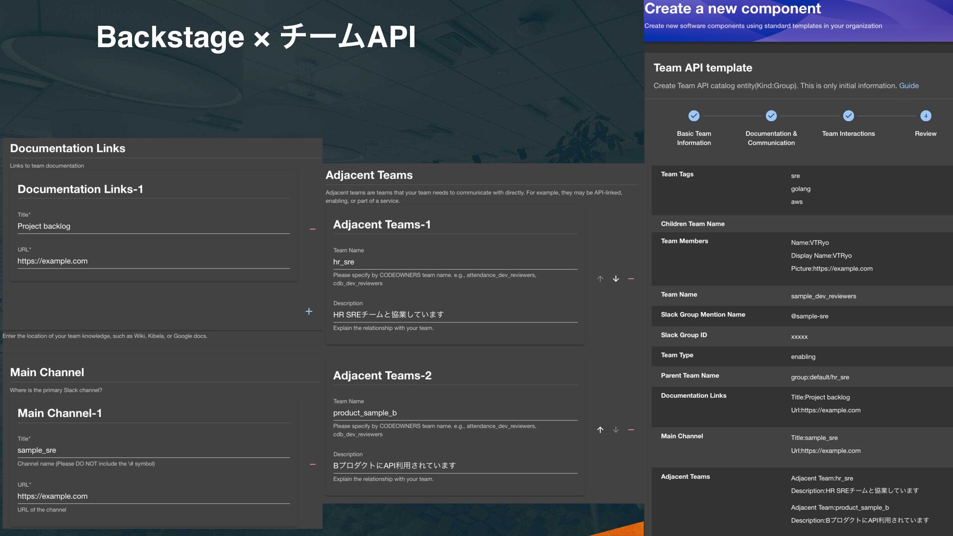953x536 pixels.
Task: Click 'Create a new component' page title
Action: coord(732,8)
